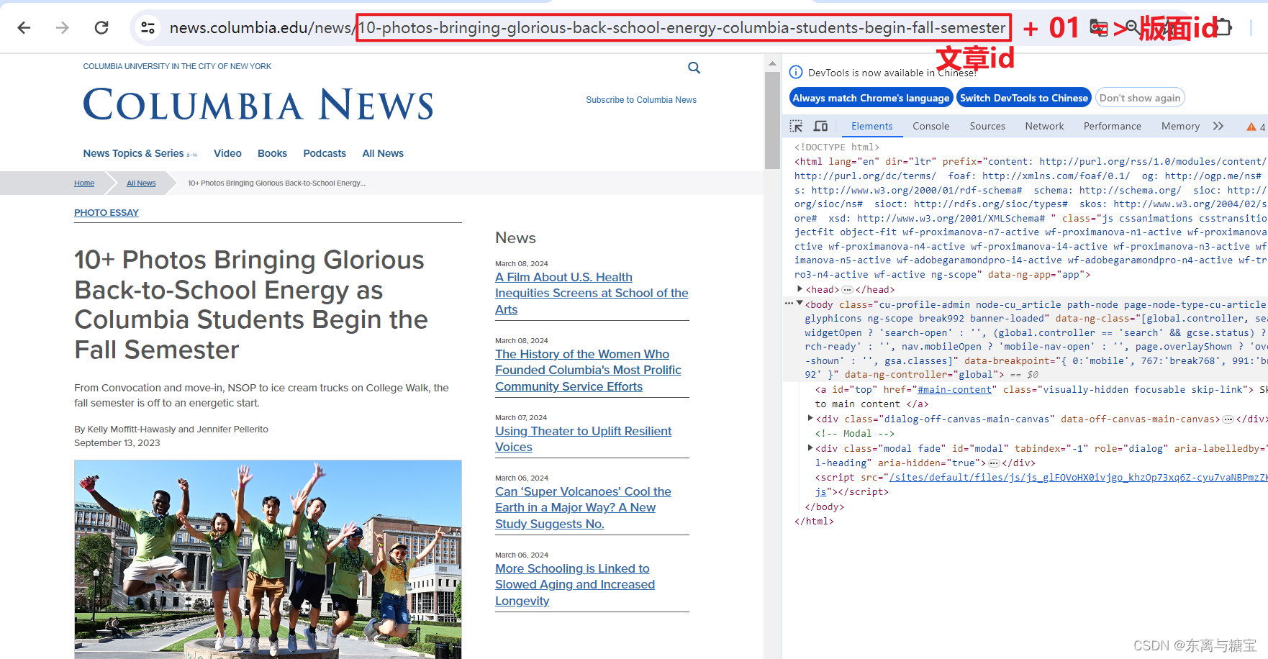Open the Network tab
Image resolution: width=1268 pixels, height=659 pixels.
1044,126
